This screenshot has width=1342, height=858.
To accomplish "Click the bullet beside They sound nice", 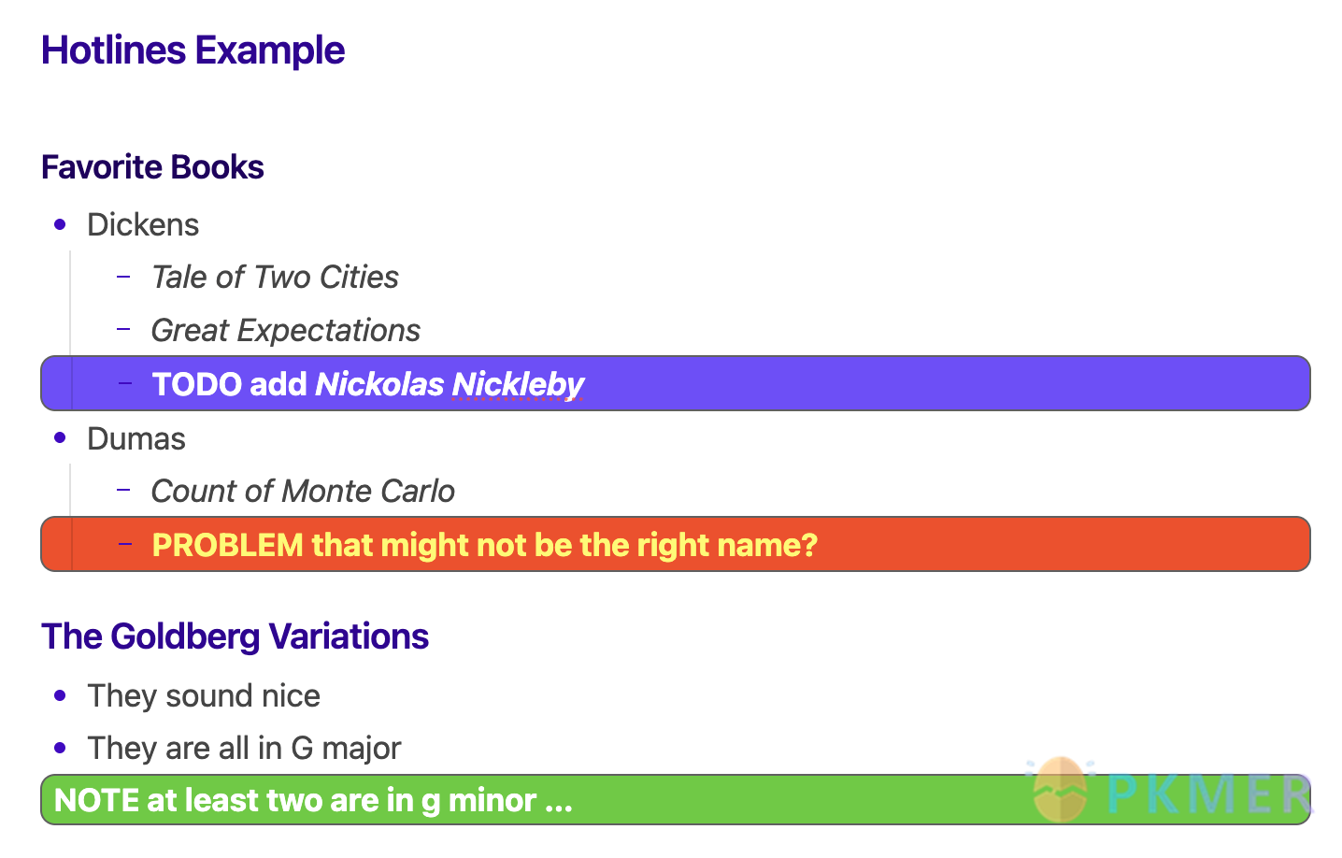I will click(x=61, y=695).
